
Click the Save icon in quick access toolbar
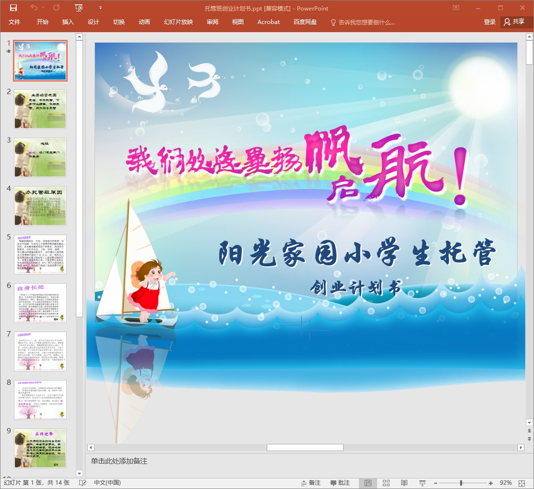[13, 8]
